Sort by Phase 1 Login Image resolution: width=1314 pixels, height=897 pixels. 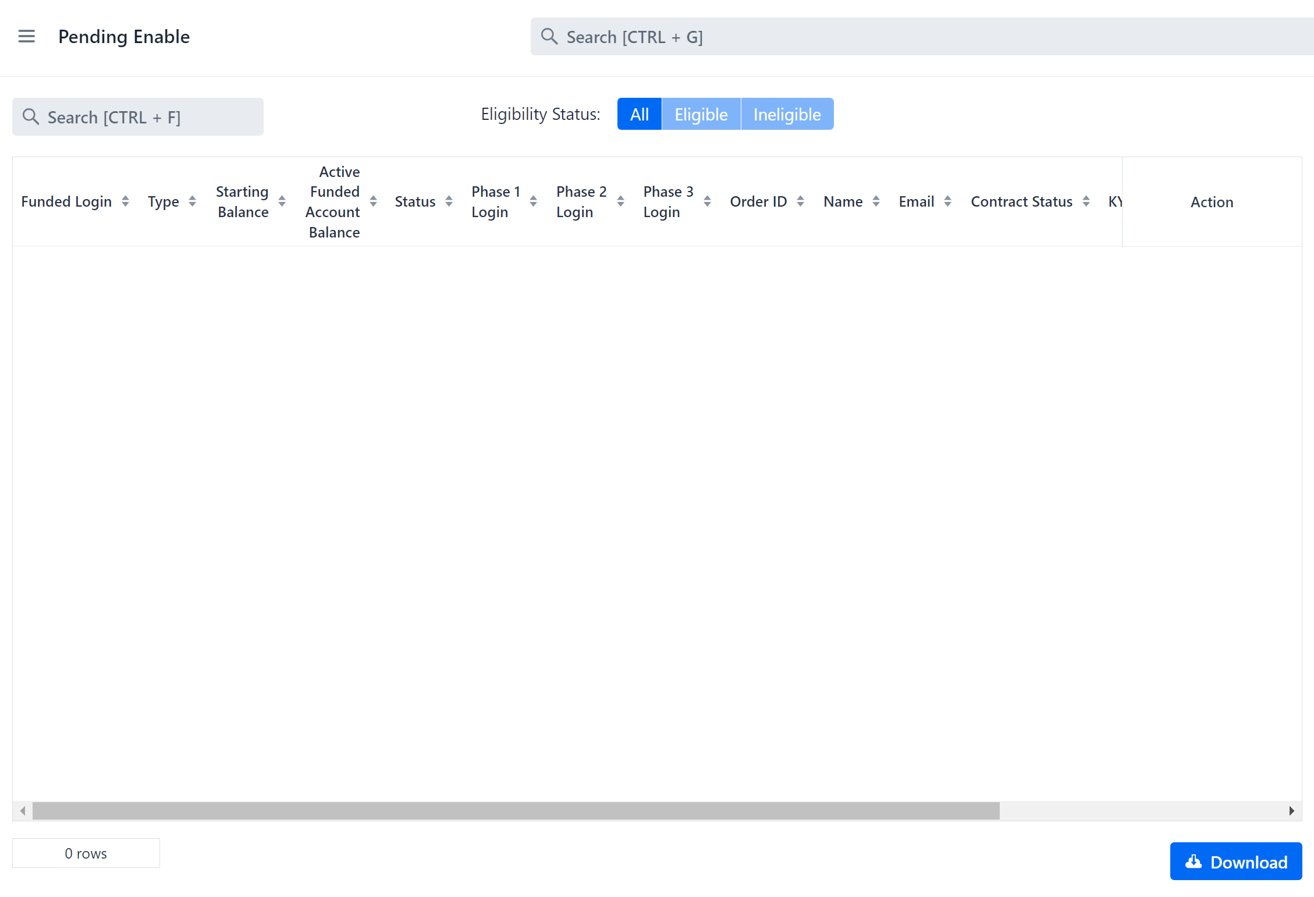coord(533,201)
